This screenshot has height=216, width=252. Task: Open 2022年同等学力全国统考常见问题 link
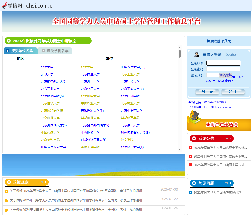click(217, 192)
